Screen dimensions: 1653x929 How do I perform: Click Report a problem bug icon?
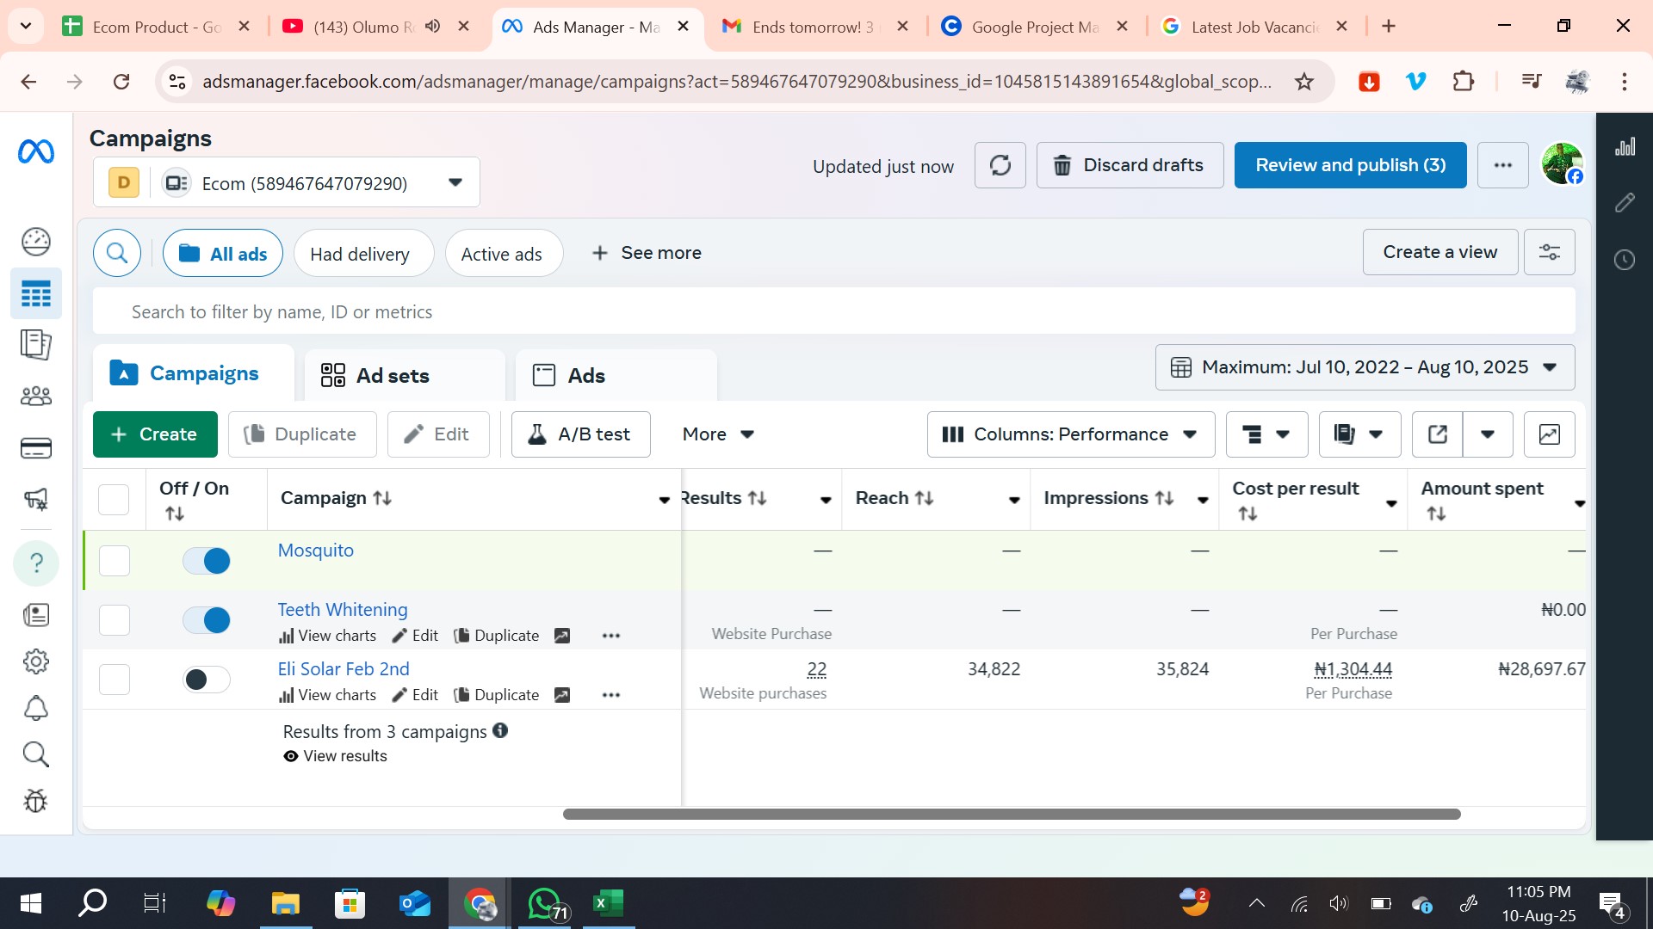click(36, 802)
